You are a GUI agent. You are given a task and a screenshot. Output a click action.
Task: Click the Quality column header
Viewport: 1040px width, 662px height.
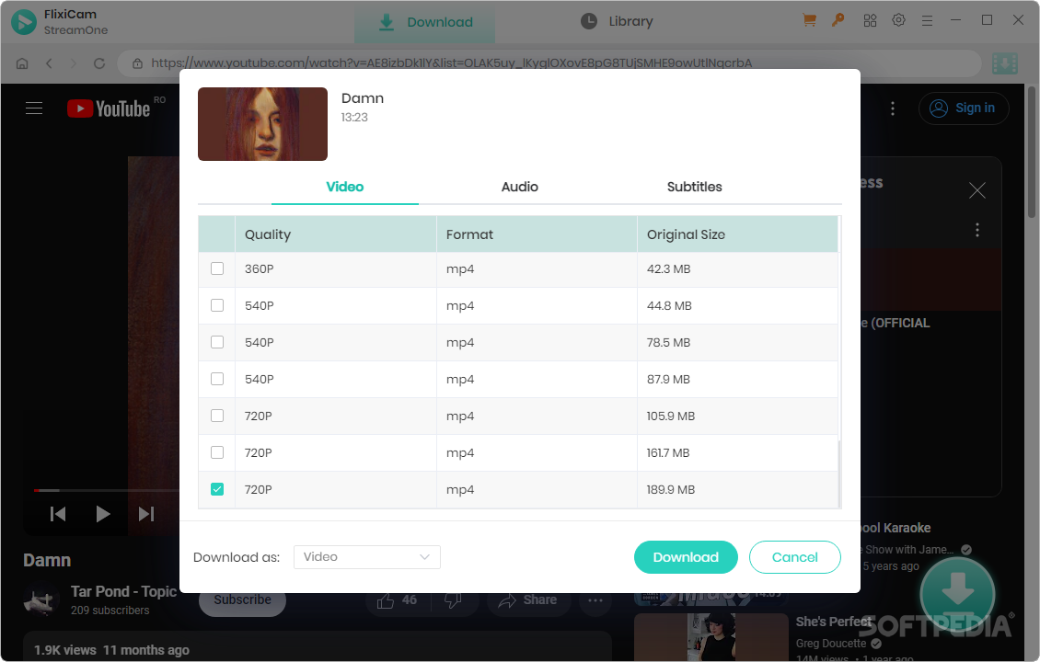pos(336,234)
